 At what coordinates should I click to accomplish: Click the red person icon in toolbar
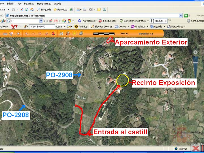(53, 33)
